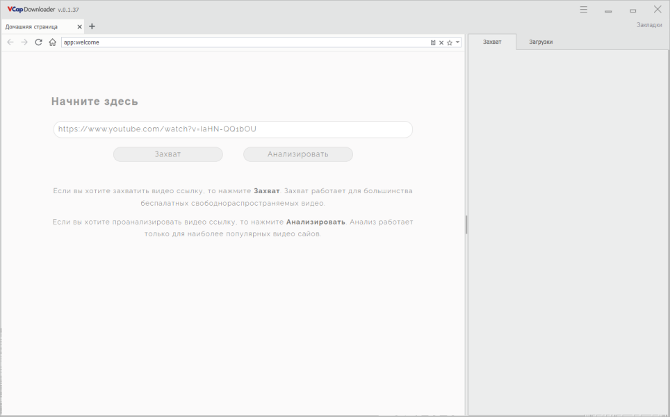Click the app:welcome address bar
Viewport: 670px width, 417px height.
coord(243,42)
